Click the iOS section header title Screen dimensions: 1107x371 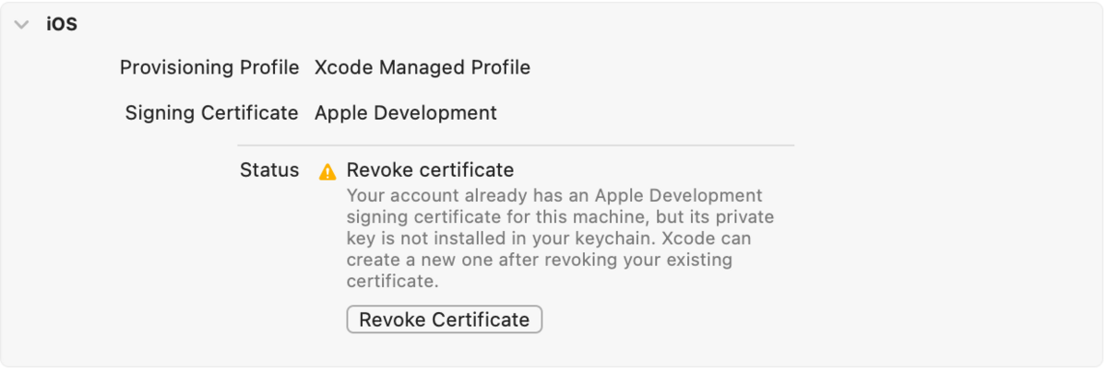pyautogui.click(x=62, y=25)
